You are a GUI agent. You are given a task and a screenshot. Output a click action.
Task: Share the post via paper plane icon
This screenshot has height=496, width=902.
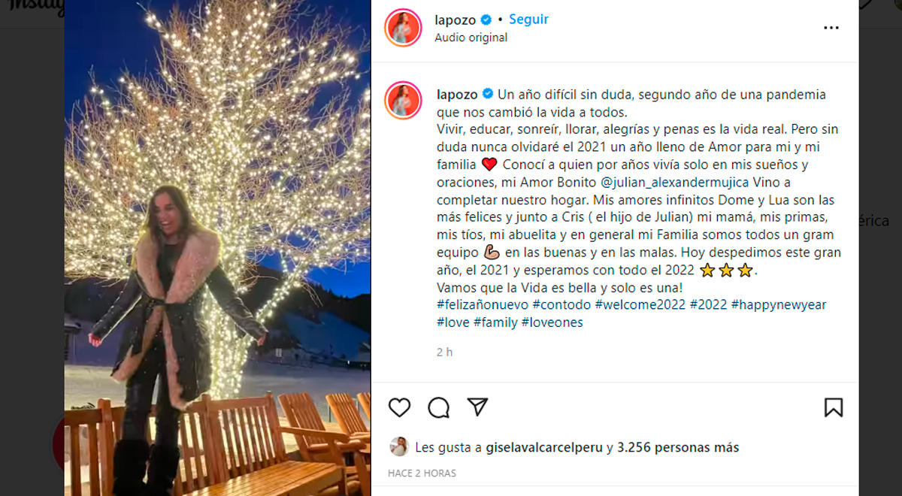477,407
